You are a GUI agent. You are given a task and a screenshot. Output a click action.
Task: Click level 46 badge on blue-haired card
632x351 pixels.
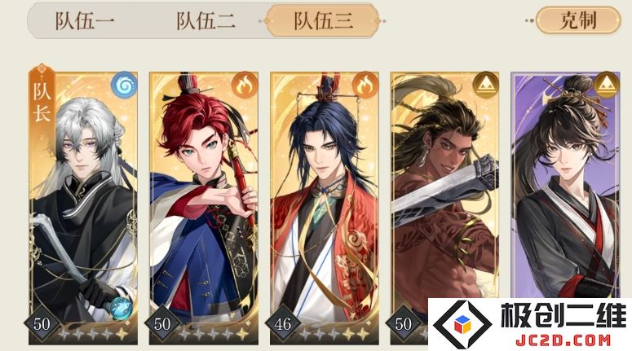(282, 323)
